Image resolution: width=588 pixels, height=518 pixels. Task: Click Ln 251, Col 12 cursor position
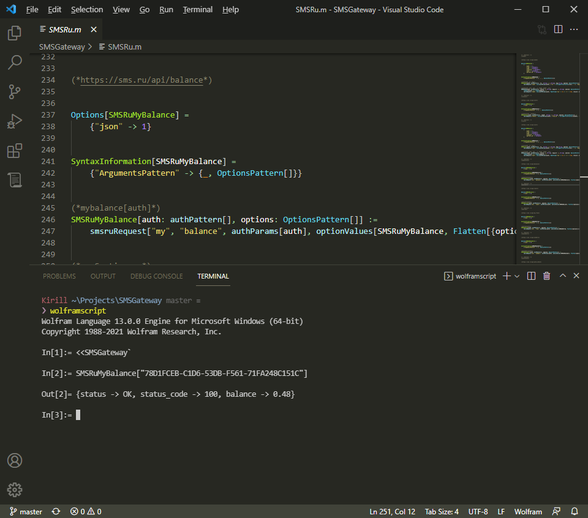[392, 512]
